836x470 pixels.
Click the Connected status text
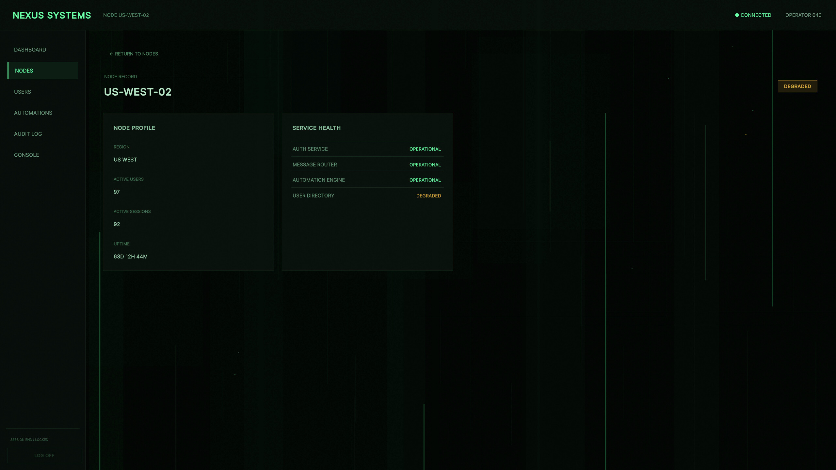(x=756, y=15)
